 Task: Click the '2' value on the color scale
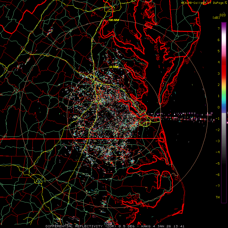[219, 85]
